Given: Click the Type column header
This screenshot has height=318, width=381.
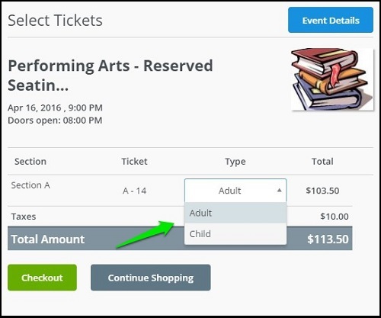Looking at the screenshot, I should (235, 162).
